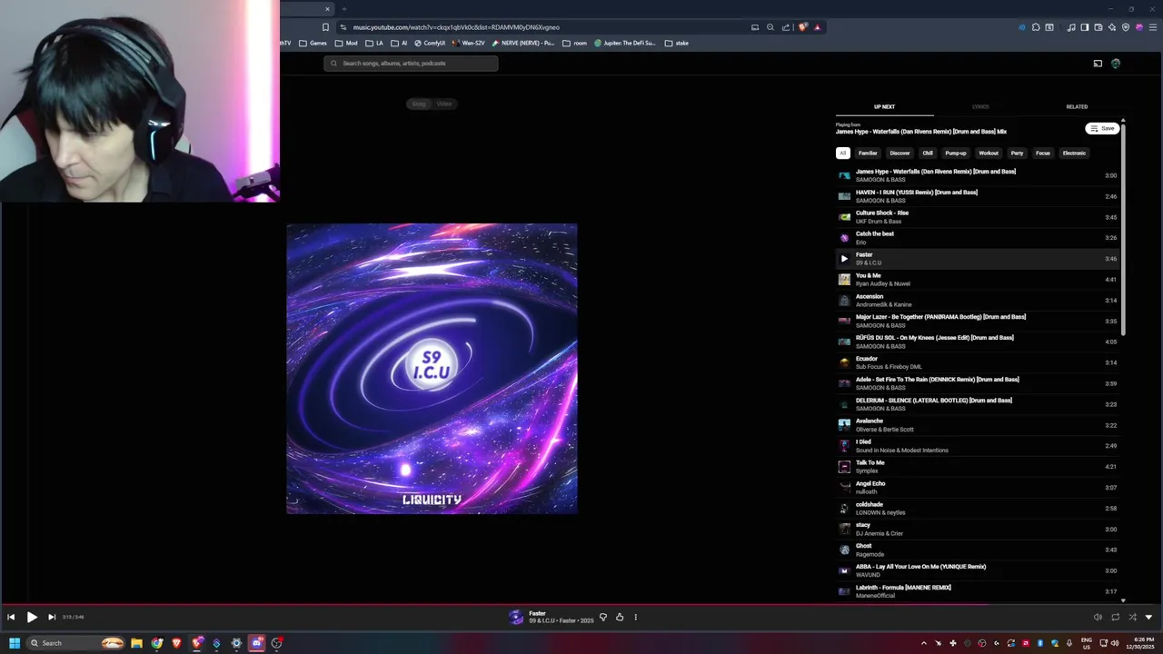Open the Brave Shields lion icon
Viewport: 1163px width, 654px height.
802,27
